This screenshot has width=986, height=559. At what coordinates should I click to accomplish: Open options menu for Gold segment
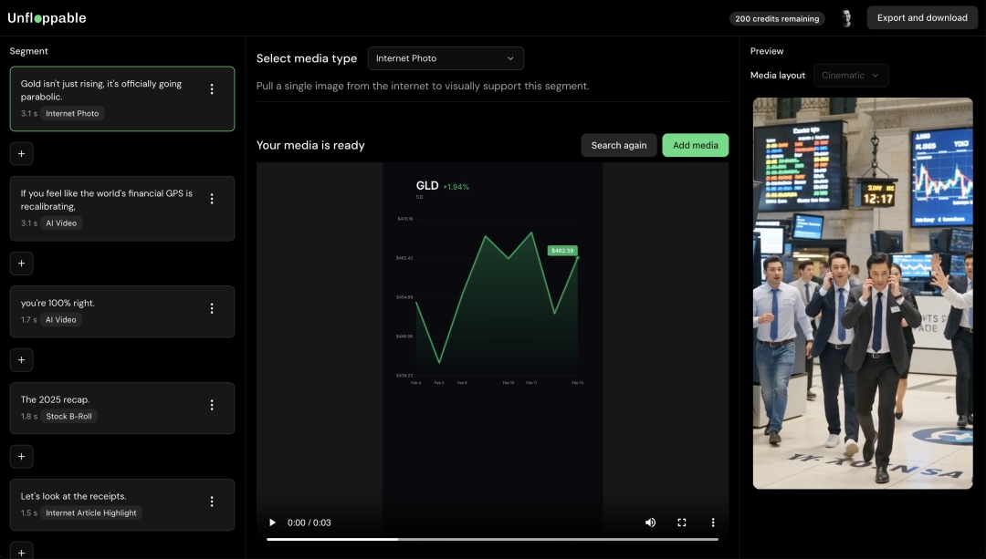click(212, 89)
